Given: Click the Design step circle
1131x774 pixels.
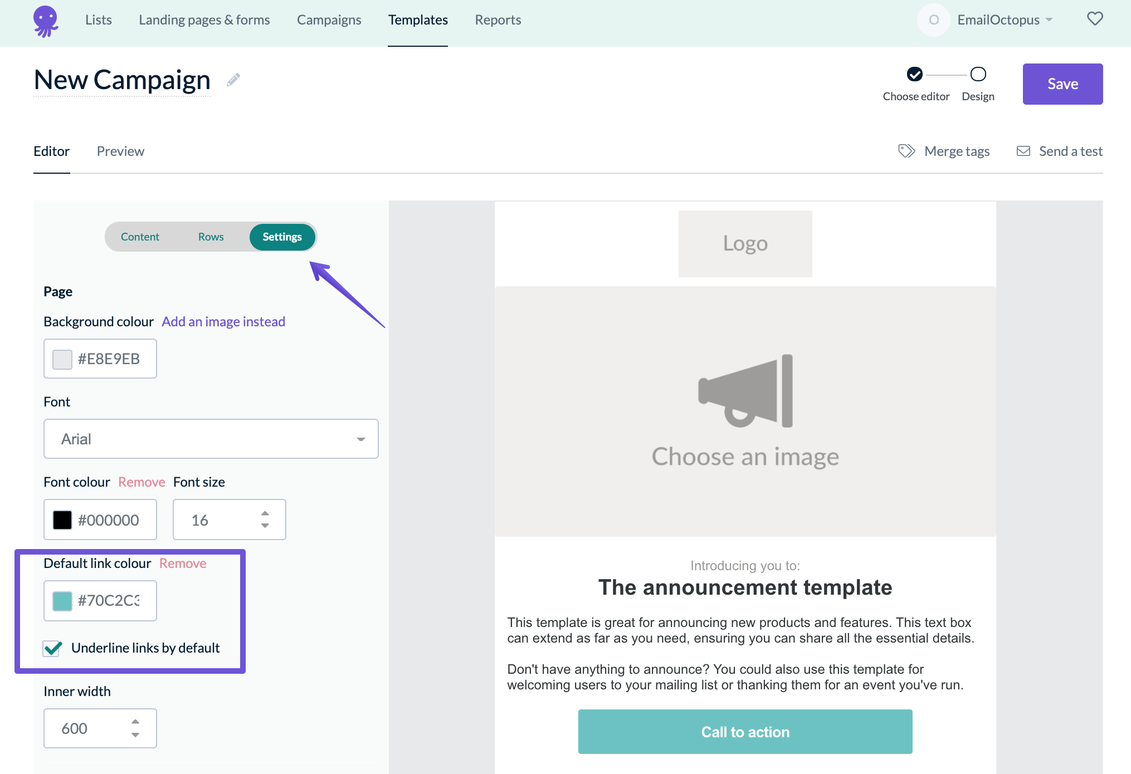Looking at the screenshot, I should pyautogui.click(x=978, y=73).
